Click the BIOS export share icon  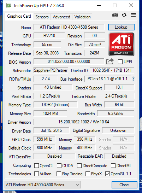coord(110,61)
